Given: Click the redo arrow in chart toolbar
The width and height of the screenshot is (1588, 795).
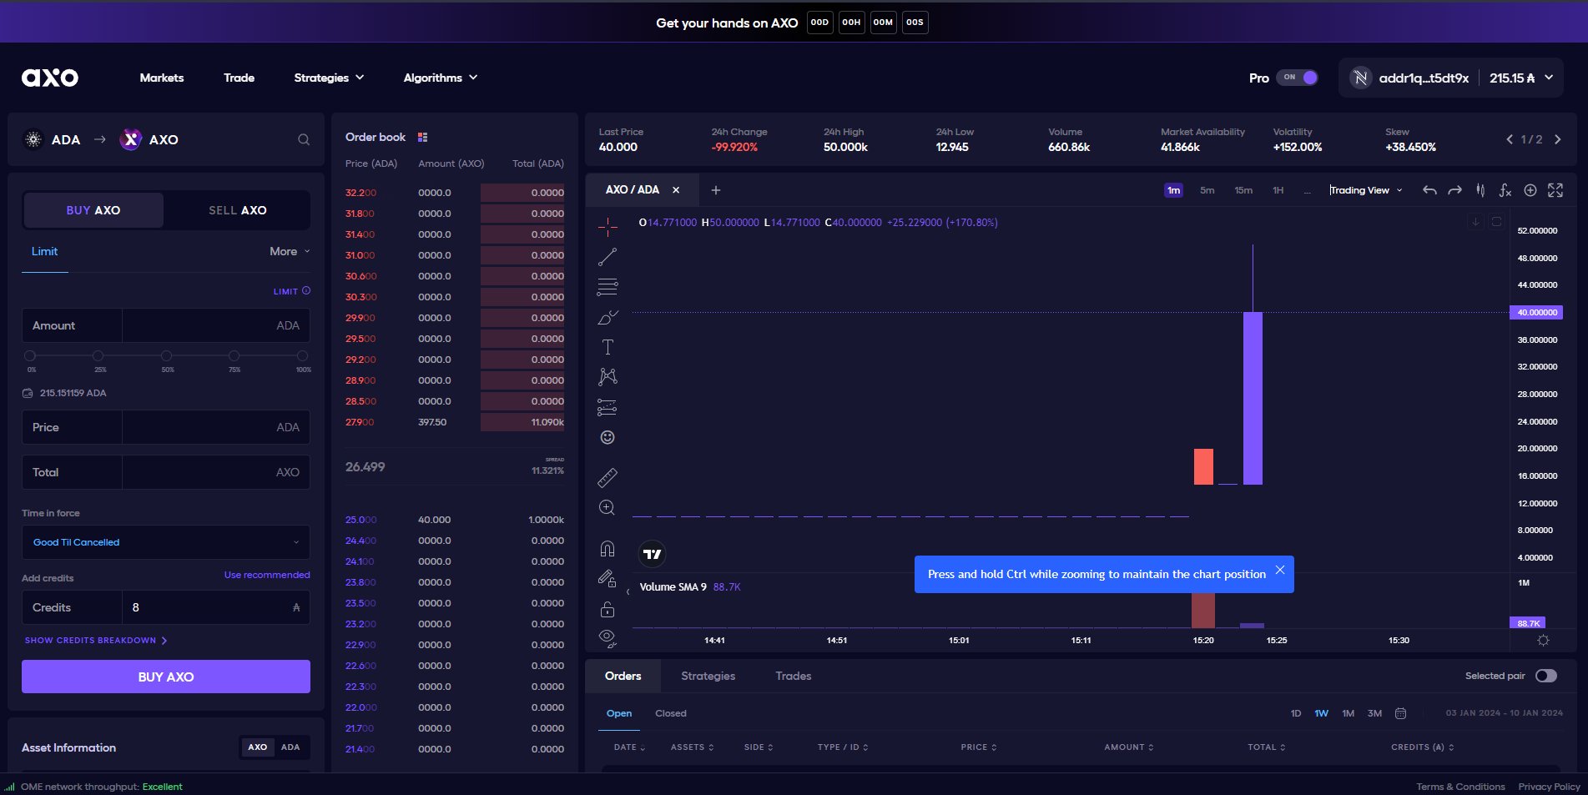Looking at the screenshot, I should point(1454,190).
